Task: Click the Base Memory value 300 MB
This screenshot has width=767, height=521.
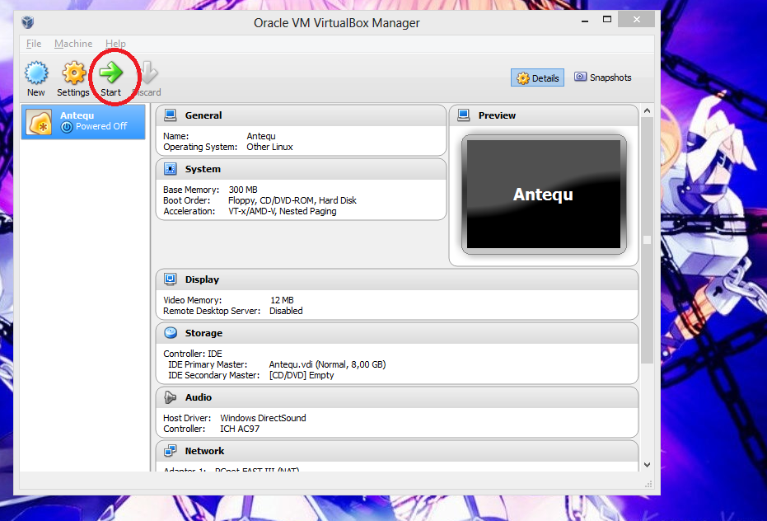Action: [243, 190]
